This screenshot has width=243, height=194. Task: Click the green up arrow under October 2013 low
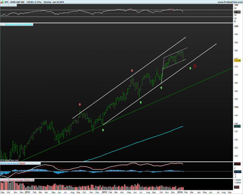pos(161,88)
